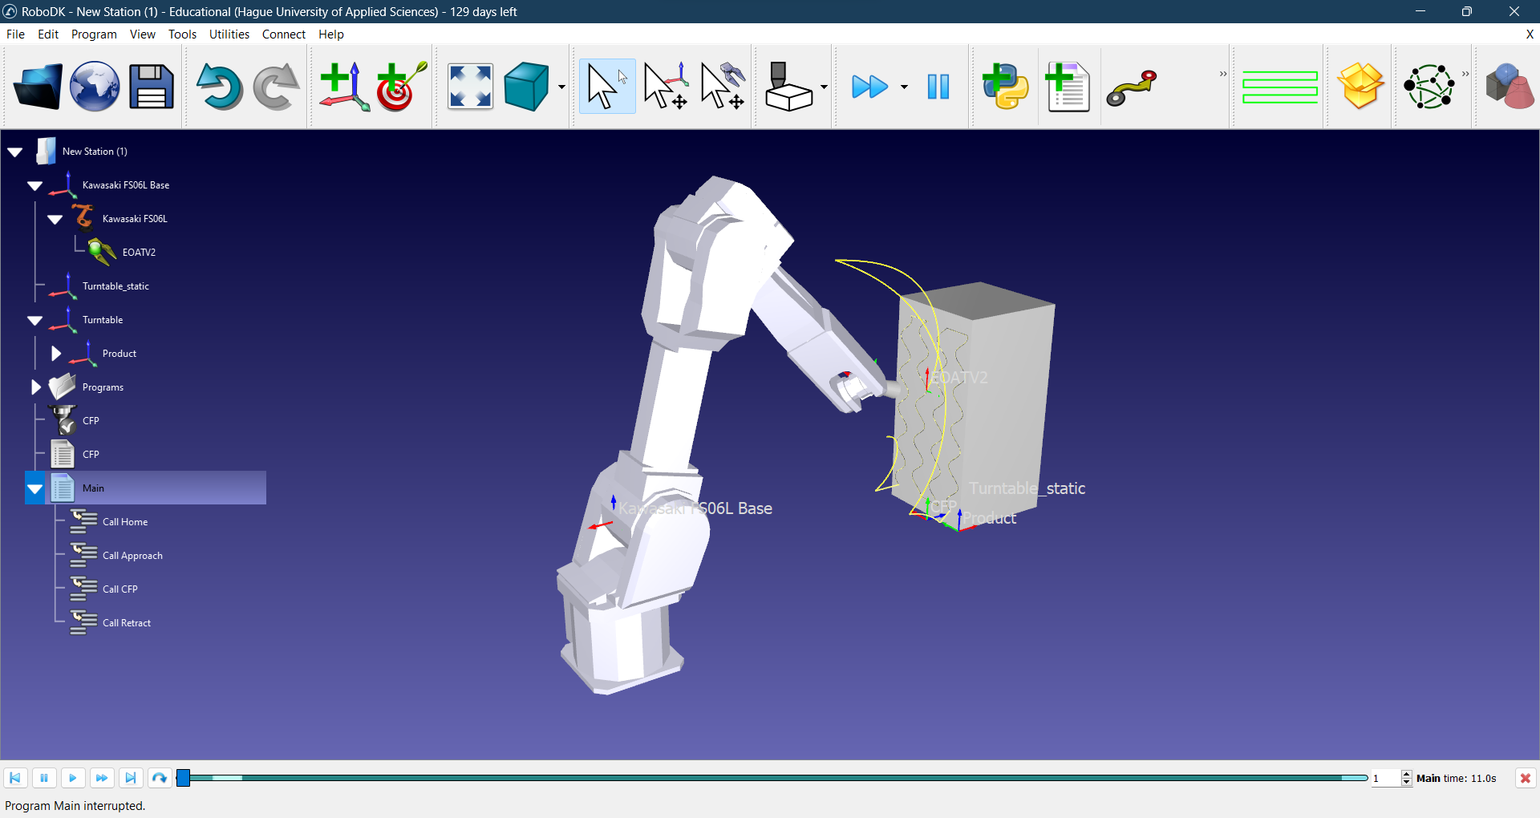Activate Move reference frames tool

pos(666,87)
